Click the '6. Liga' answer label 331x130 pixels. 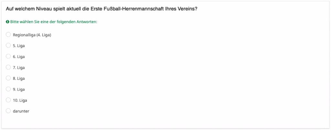pos(19,57)
